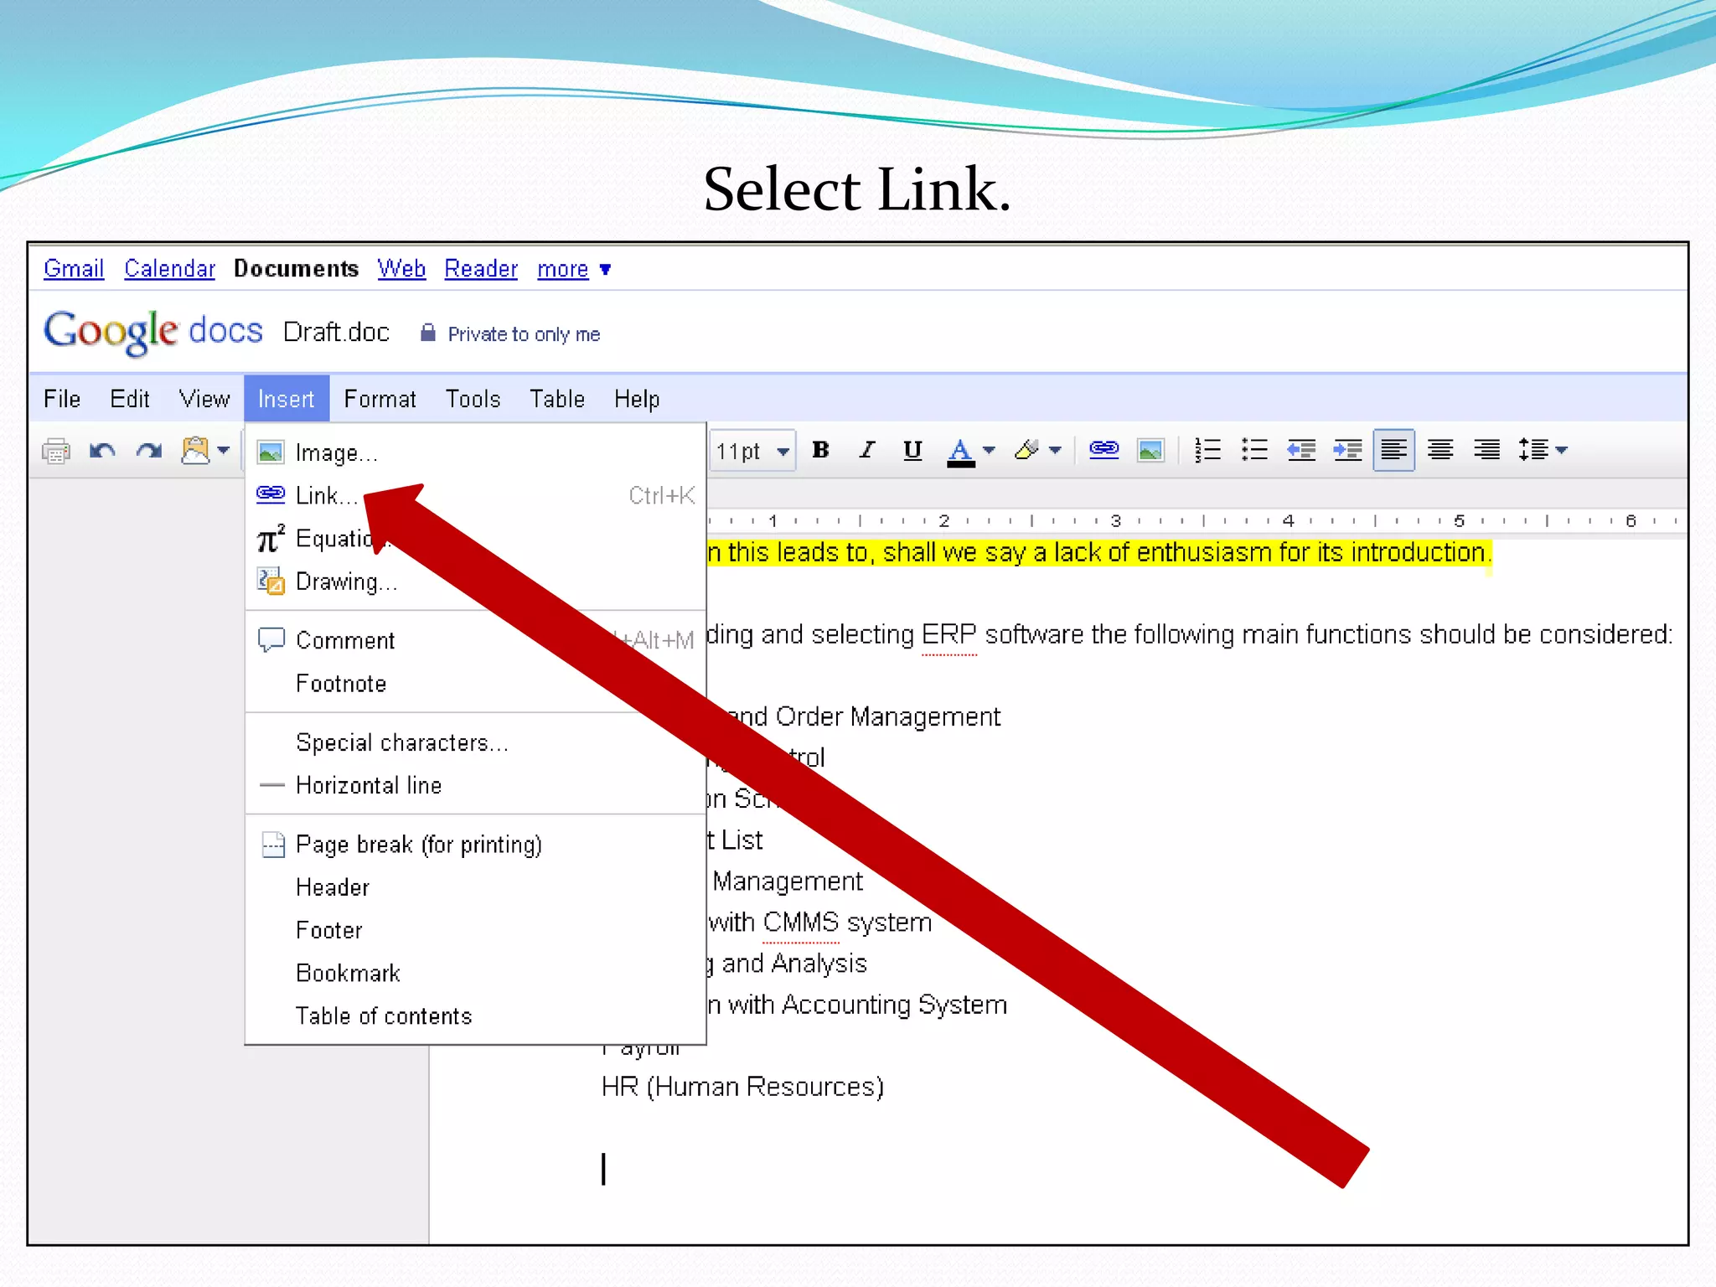Choose Footer from Insert menu
The image size is (1716, 1287).
[x=476, y=930]
